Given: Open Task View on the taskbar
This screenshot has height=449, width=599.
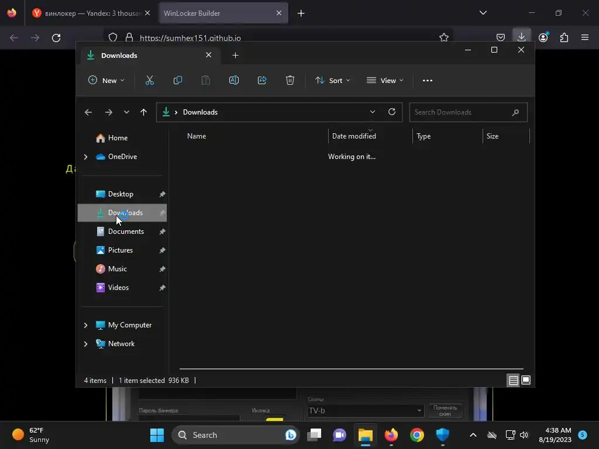Looking at the screenshot, I should [314, 435].
